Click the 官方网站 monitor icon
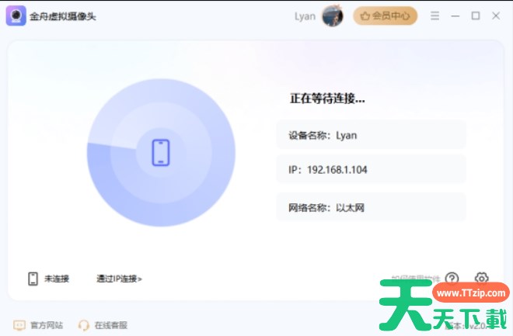Screen dimensions: 513x336 19,325
